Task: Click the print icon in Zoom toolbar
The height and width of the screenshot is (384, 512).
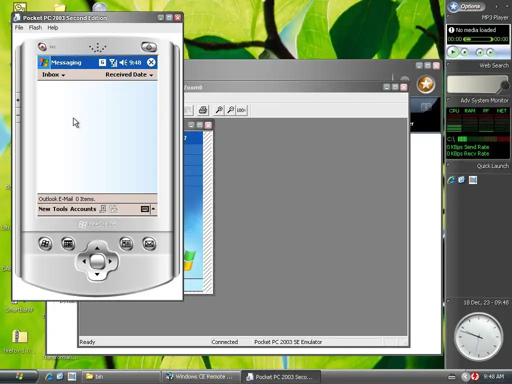Action: pos(203,110)
